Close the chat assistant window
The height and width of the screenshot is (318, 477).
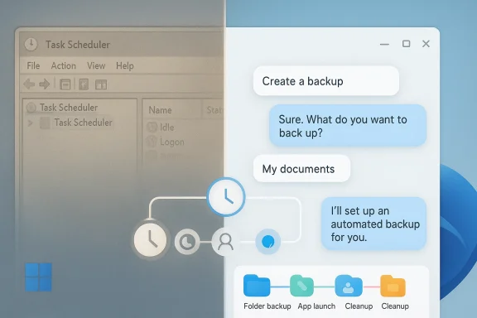pyautogui.click(x=426, y=44)
